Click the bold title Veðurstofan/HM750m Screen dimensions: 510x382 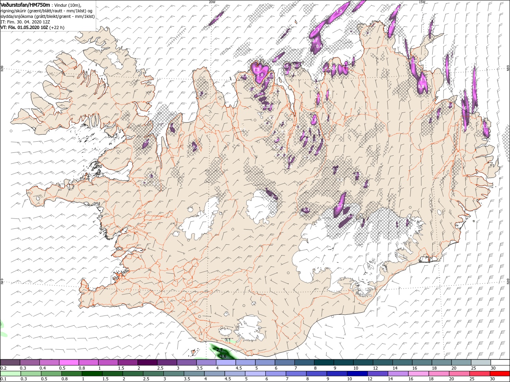[25, 4]
